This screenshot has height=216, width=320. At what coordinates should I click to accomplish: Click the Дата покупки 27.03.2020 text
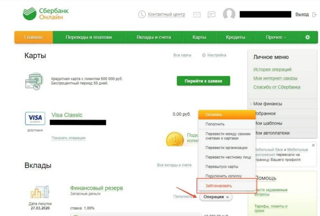pyautogui.click(x=40, y=206)
